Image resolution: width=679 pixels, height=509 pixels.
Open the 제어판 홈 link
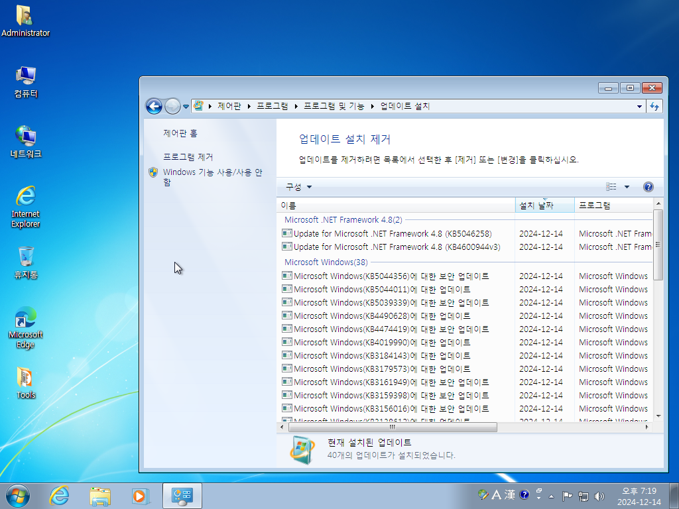click(x=180, y=133)
